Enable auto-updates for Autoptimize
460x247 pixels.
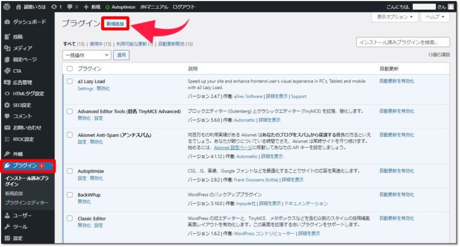(397, 171)
